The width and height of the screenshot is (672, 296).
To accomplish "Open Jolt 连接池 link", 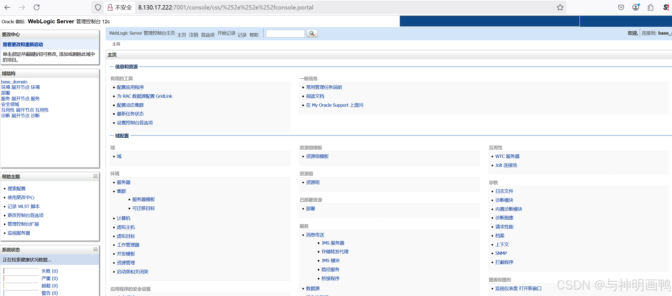I will pos(506,165).
